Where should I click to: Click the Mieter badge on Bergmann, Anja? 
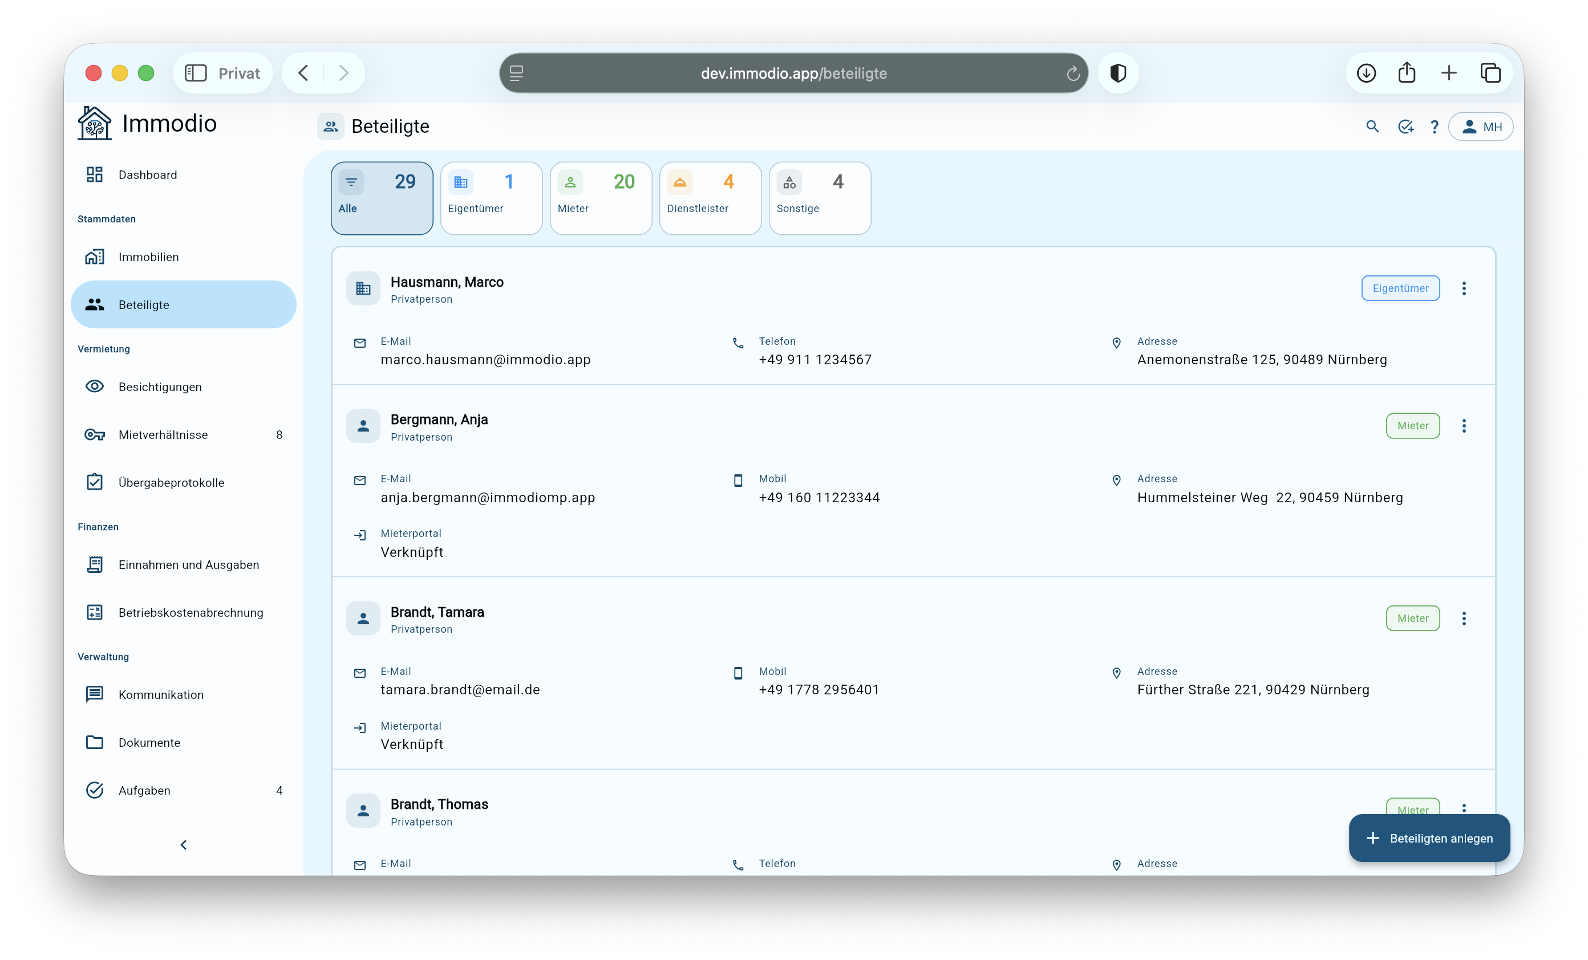(1413, 425)
